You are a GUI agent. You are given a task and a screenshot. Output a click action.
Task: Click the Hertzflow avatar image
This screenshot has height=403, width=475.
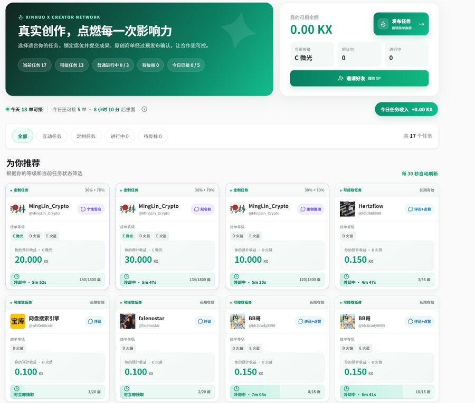(x=347, y=209)
